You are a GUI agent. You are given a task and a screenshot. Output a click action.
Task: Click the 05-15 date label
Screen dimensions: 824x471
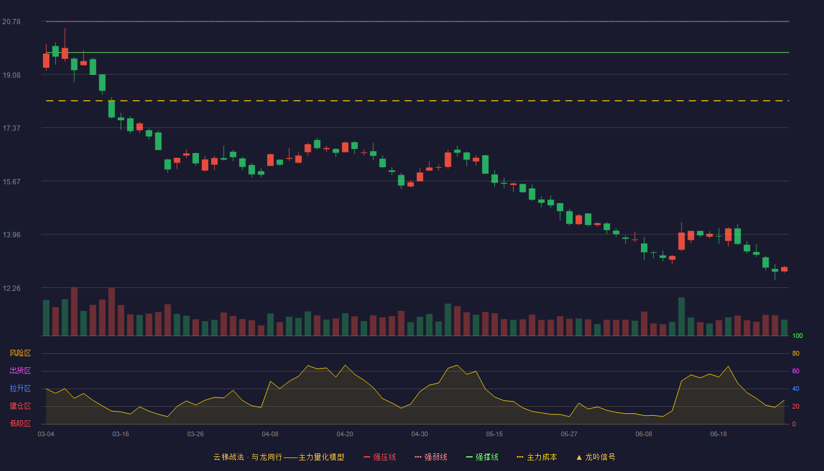pyautogui.click(x=494, y=434)
